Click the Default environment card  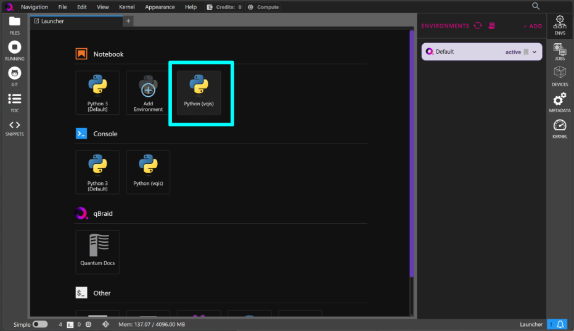point(482,52)
